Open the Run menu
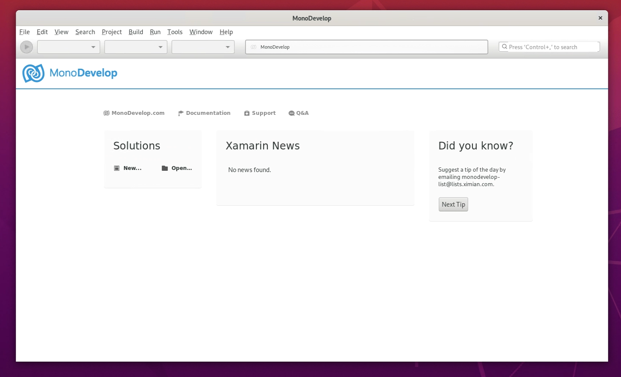The width and height of the screenshot is (621, 377). point(155,32)
